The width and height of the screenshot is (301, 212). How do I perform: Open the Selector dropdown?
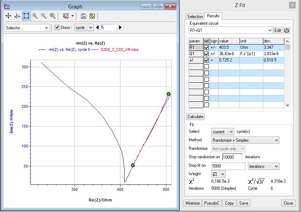(27, 28)
